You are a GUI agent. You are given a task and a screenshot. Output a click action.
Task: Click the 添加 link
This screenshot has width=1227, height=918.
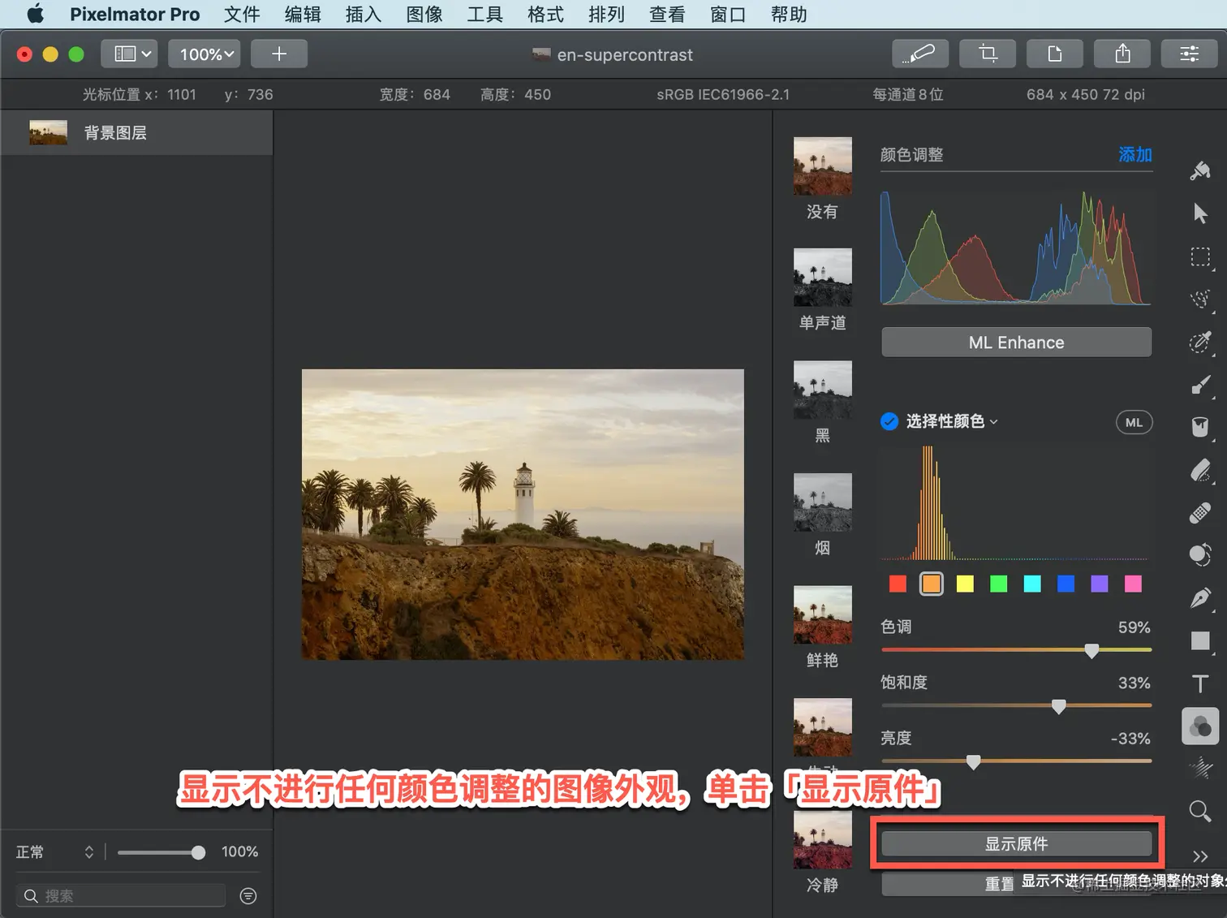coord(1135,154)
